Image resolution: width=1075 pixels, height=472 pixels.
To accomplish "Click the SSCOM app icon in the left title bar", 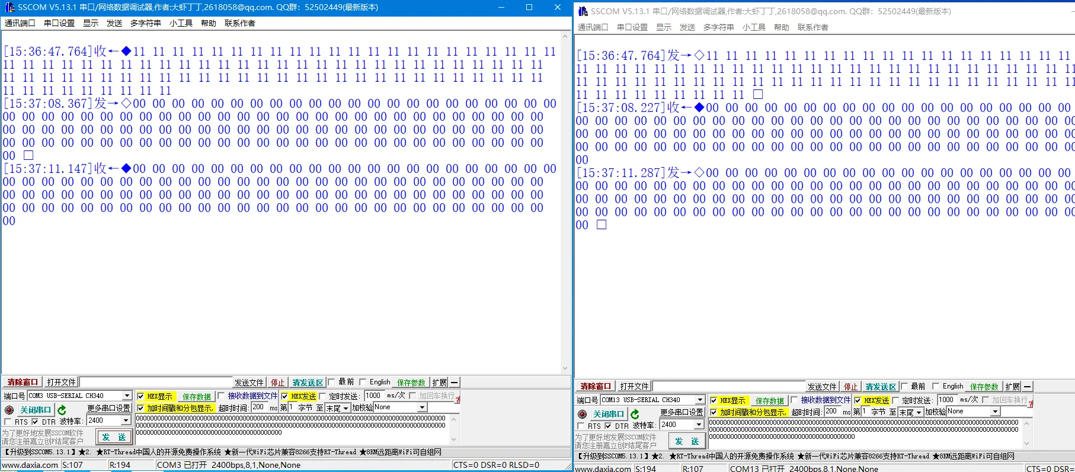I will click(9, 7).
